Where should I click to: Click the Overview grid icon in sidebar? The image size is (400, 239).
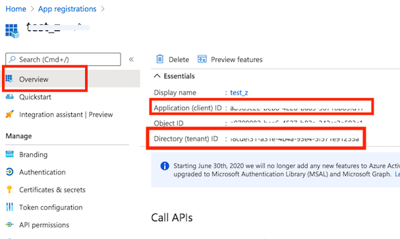(9, 79)
